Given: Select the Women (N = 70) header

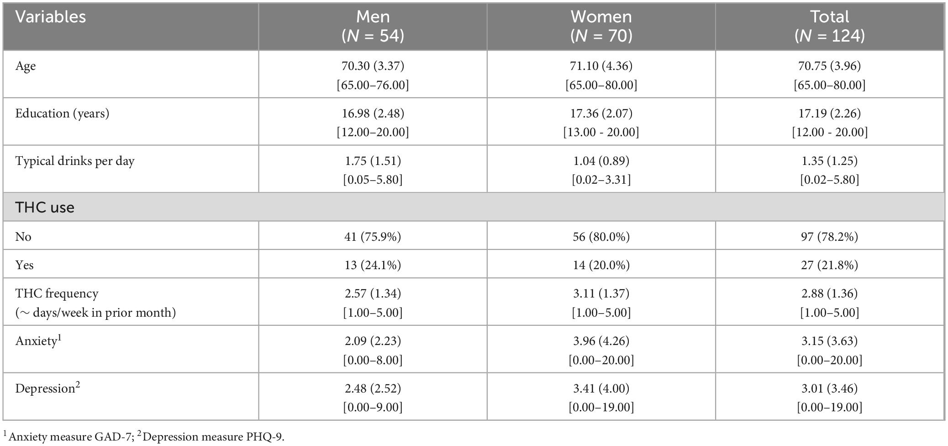Looking at the screenshot, I should (x=601, y=26).
